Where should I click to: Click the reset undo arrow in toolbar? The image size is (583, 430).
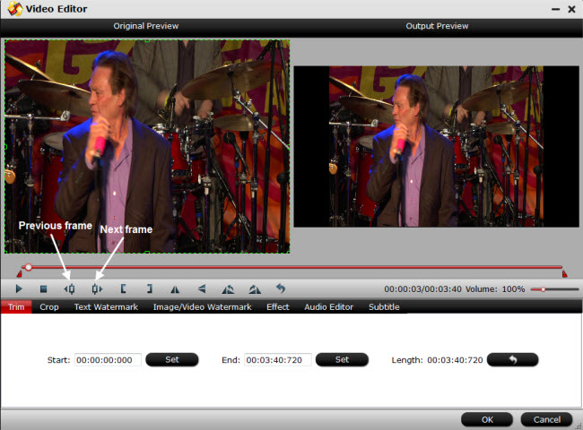(x=281, y=288)
